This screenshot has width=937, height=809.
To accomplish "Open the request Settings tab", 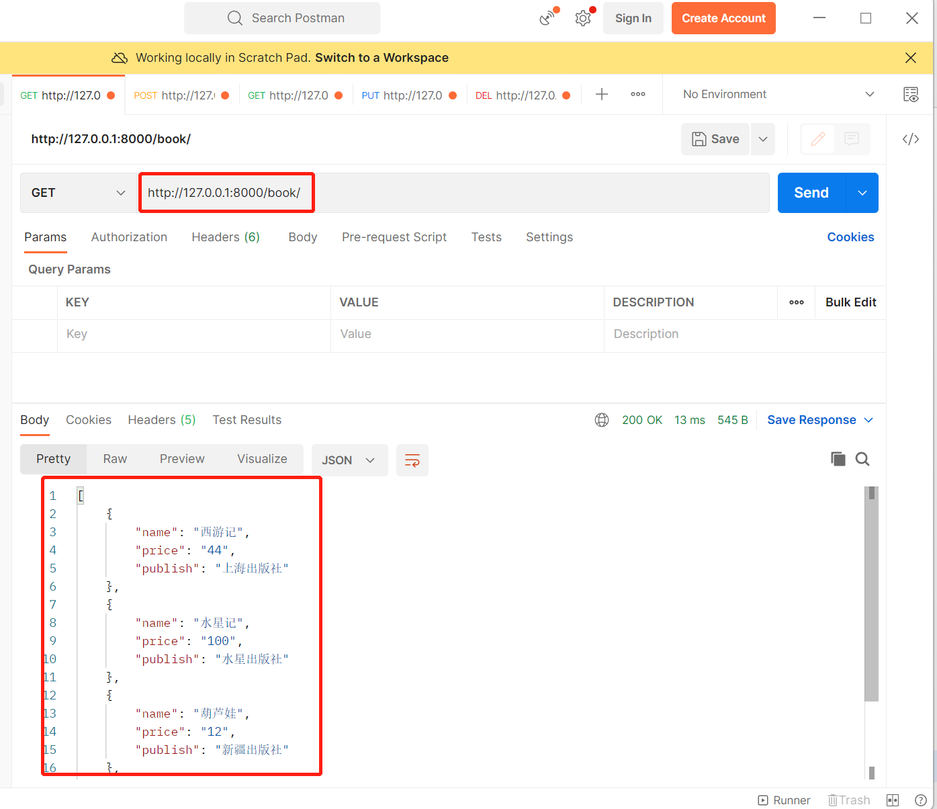I will [549, 237].
